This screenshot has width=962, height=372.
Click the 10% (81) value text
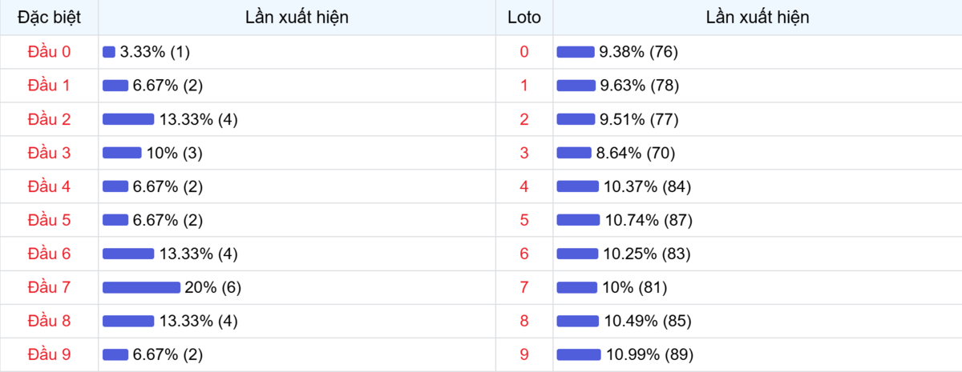[x=634, y=287]
